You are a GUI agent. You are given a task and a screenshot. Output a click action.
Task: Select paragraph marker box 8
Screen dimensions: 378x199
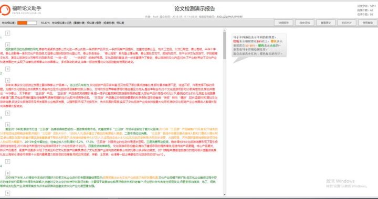click(8, 173)
